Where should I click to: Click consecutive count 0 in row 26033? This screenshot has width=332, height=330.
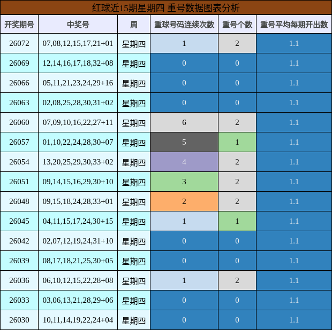coord(184,300)
